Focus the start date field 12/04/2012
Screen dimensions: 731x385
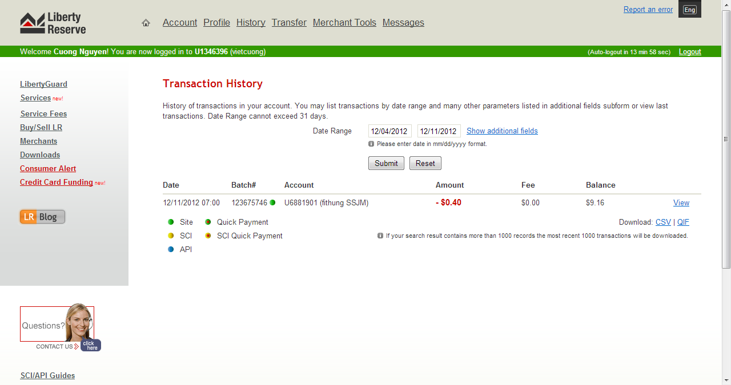click(390, 131)
